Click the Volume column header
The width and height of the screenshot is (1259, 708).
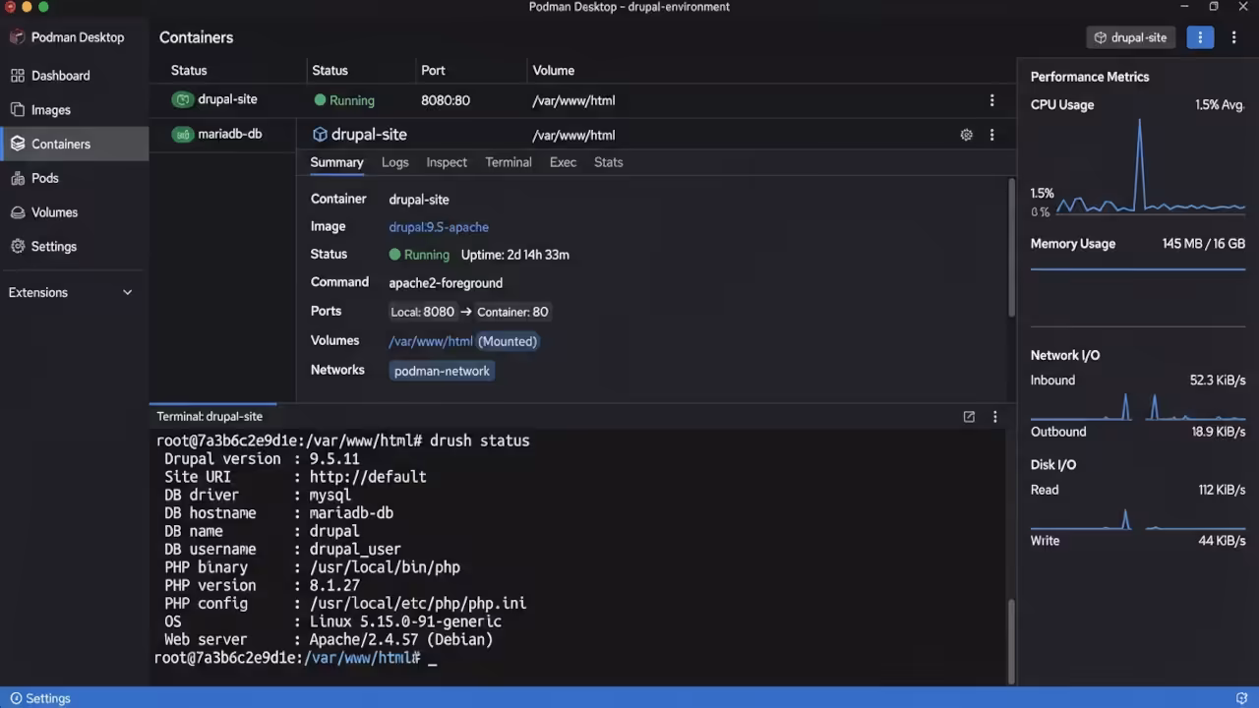coord(553,71)
